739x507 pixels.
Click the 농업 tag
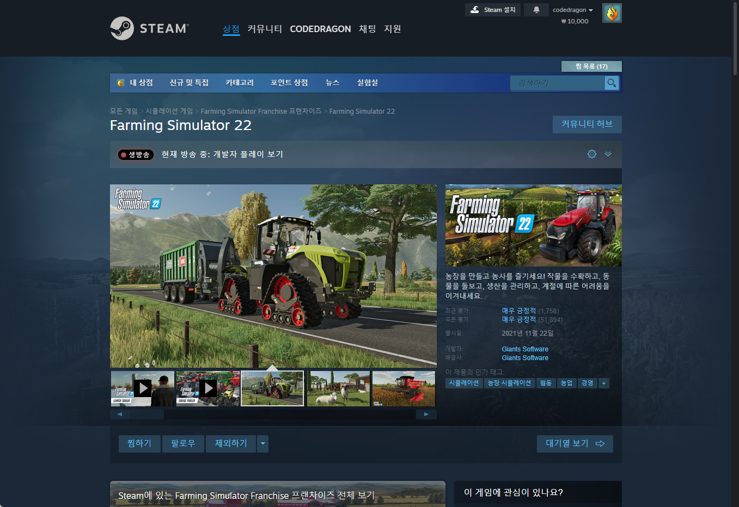pyautogui.click(x=566, y=383)
